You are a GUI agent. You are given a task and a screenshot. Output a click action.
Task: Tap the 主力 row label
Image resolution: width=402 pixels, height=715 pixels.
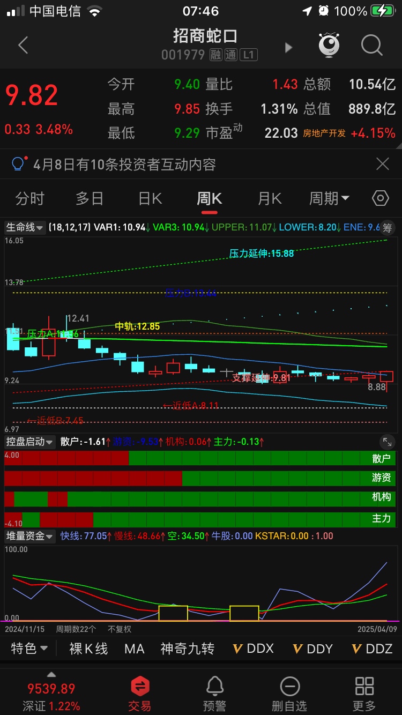point(382,519)
